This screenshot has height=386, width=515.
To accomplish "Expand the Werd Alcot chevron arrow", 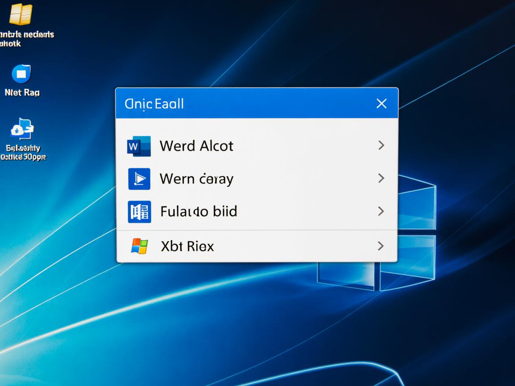I will click(381, 145).
